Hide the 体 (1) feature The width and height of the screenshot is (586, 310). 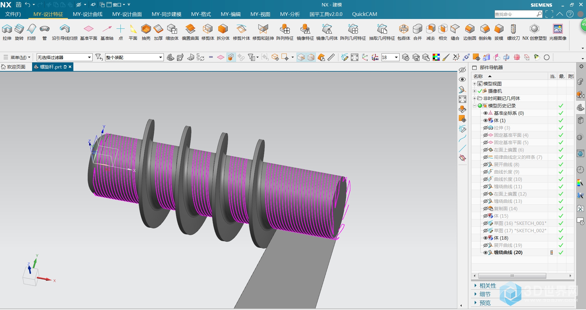click(x=485, y=121)
